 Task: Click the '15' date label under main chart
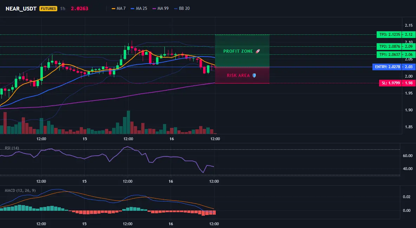click(85, 139)
